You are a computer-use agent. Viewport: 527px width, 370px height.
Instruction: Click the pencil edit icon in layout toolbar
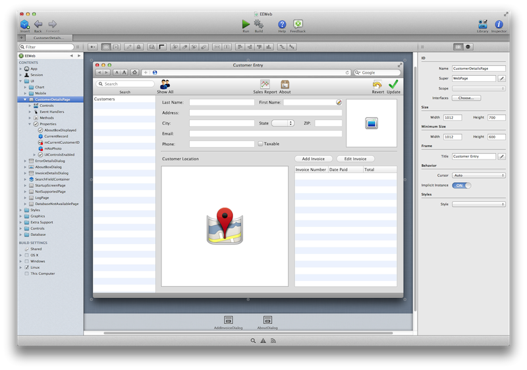128,47
